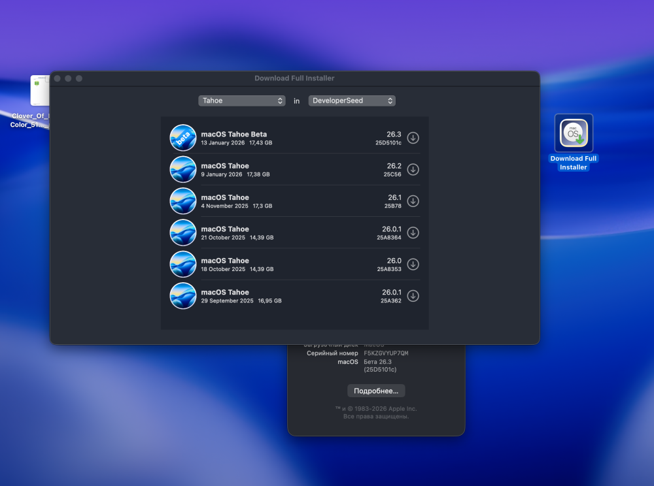Click build number 25D5101c in the list
654x486 pixels.
pos(388,143)
